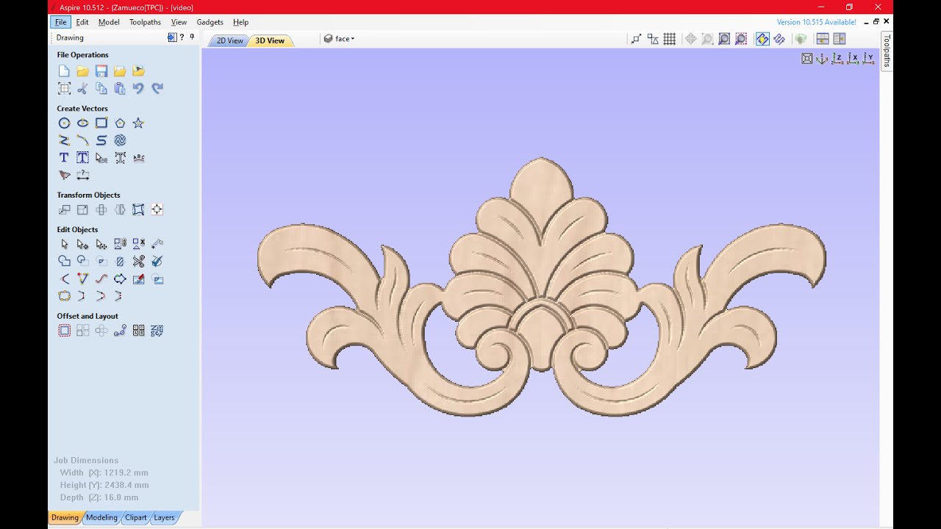
Task: Open the Help menu
Action: point(240,22)
